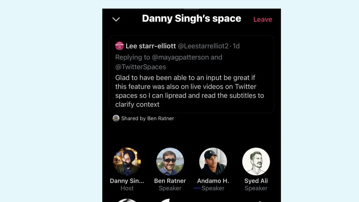
Task: Open Lee starr-elliott's profile avatar
Action: [x=120, y=46]
